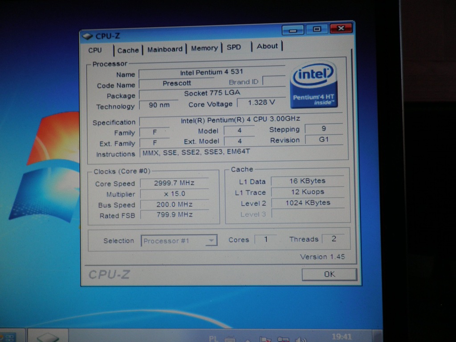Open the on-screen keyboard tray icon
Image resolution: width=456 pixels, height=342 pixels.
(x=230, y=339)
